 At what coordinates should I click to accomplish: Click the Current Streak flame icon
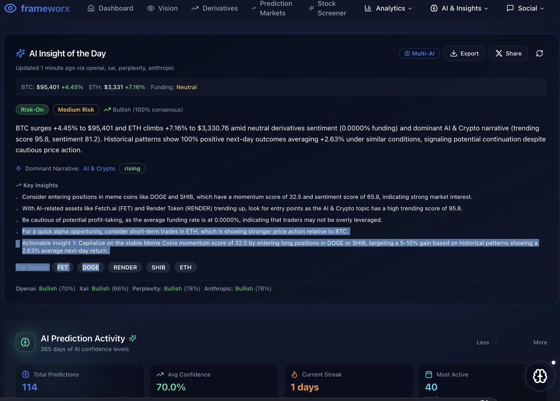click(x=294, y=374)
